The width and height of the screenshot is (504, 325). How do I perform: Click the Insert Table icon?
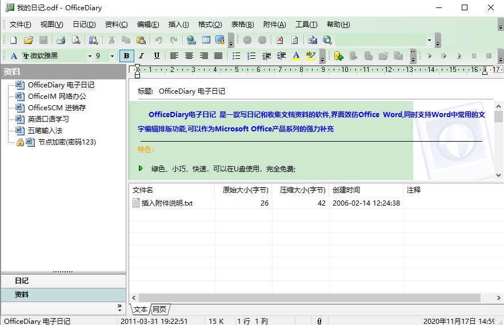(x=206, y=40)
